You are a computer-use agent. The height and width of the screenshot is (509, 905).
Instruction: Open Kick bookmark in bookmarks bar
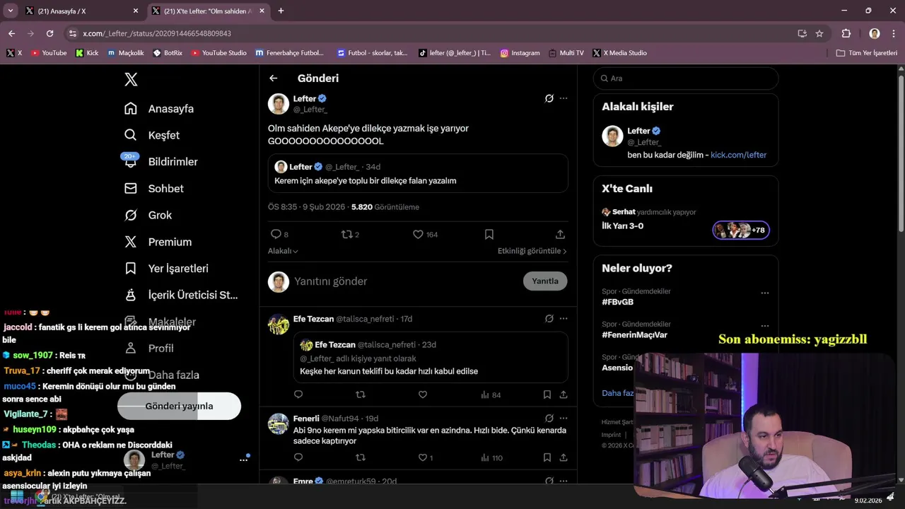(x=88, y=53)
